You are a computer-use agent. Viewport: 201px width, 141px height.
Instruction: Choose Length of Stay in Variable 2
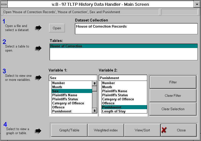pyautogui.click(x=114, y=111)
